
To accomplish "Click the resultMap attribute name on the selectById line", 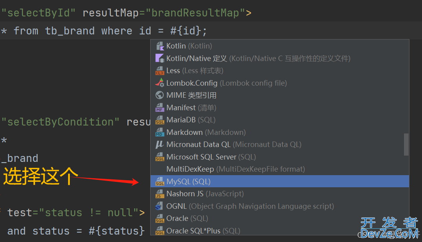I will [x=111, y=13].
